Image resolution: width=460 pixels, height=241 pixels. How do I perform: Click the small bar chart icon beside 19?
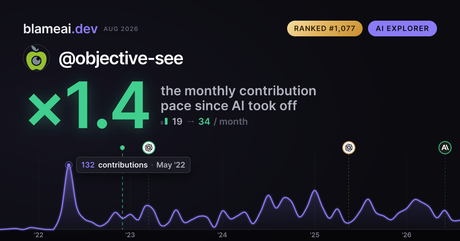click(164, 122)
